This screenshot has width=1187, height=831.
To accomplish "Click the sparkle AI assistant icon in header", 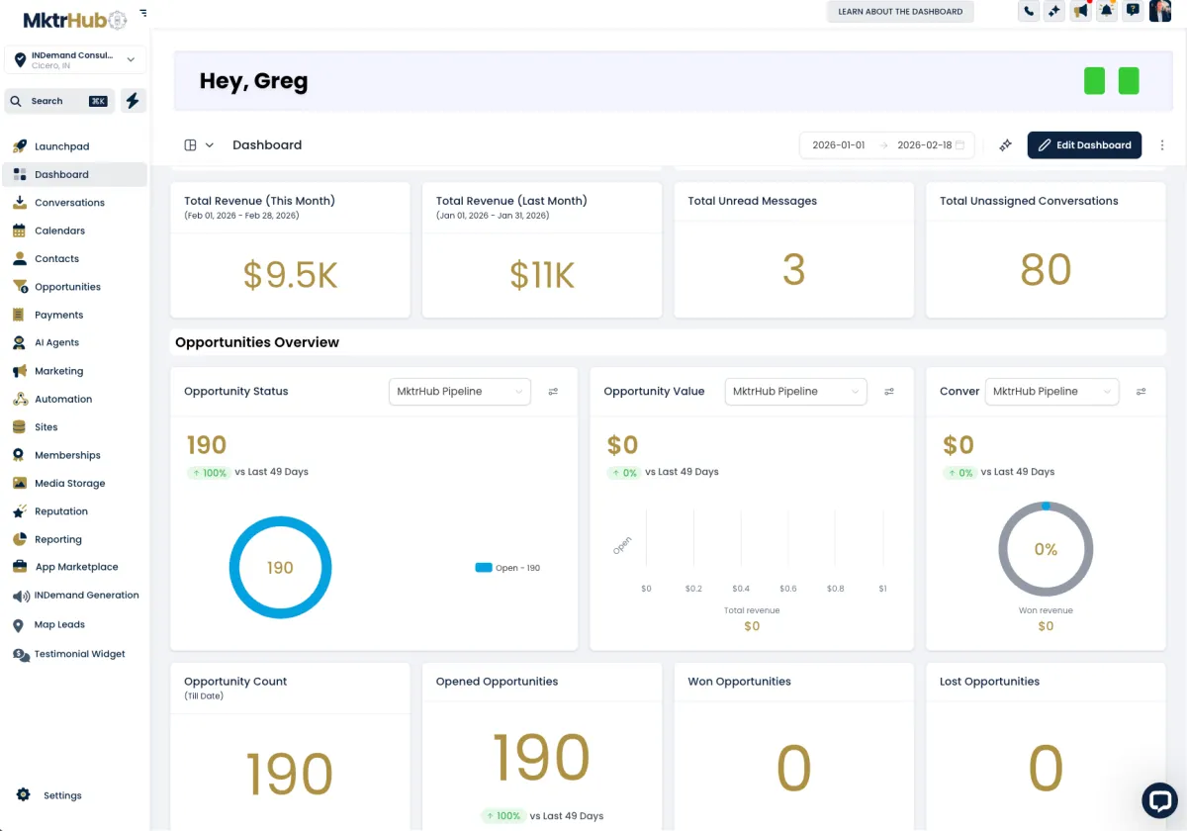I will coord(1054,12).
